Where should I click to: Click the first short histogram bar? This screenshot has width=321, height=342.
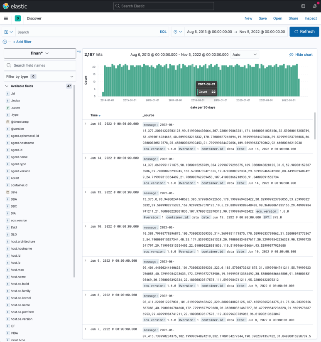[x=103, y=94]
